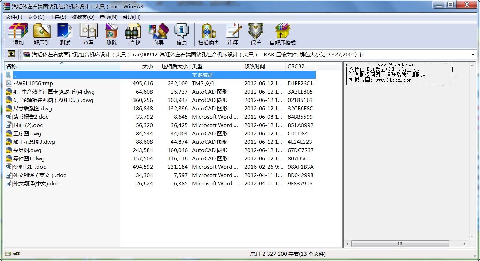Open the 选项(N) menu
The height and width of the screenshot is (261, 480).
point(108,17)
